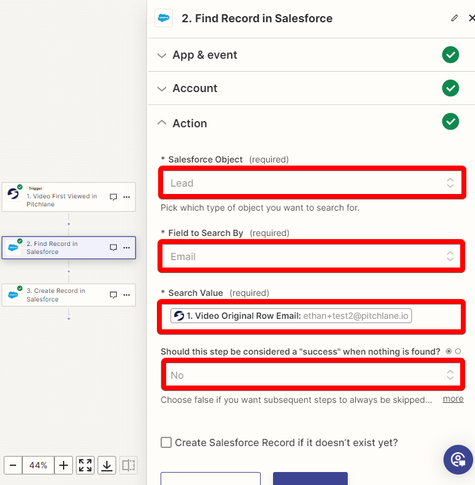Select step 2 Find Record in Salesforce
This screenshot has height=485, width=475.
tap(69, 248)
